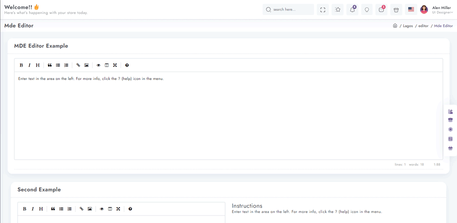The height and width of the screenshot is (223, 457).
Task: Open the language flag dropdown
Action: (x=411, y=9)
